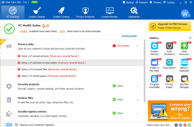Launch the Auto Shutdown utility
The image size is (194, 127).
169,49
